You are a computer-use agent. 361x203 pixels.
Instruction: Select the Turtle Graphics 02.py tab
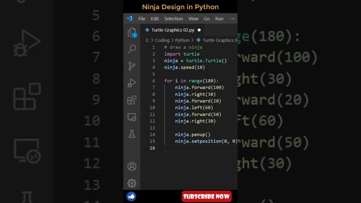coord(173,30)
